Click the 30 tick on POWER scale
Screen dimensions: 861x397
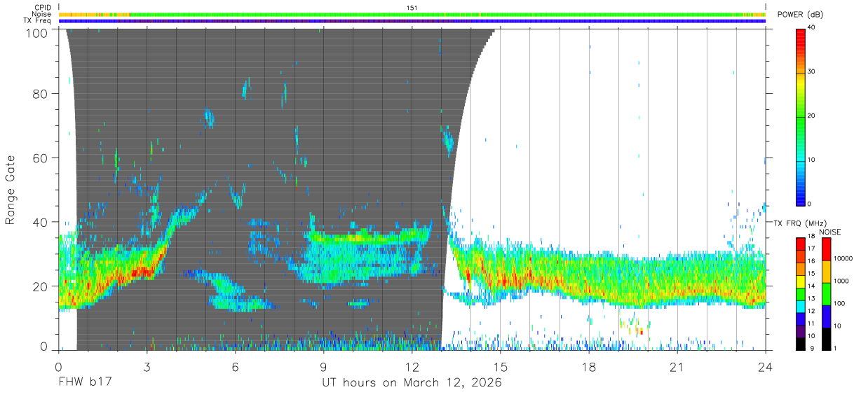coord(812,72)
